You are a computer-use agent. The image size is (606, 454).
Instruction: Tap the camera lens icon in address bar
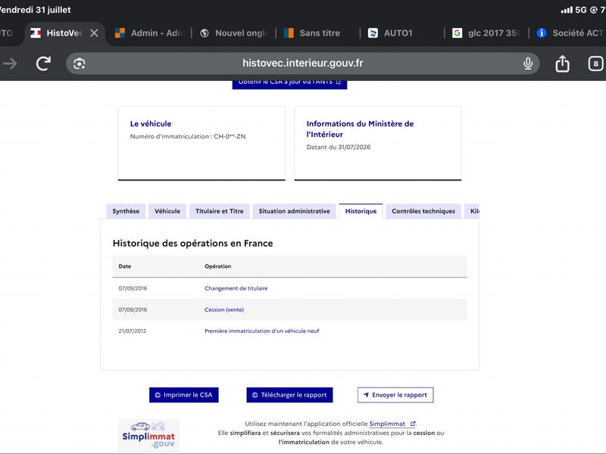coord(80,64)
